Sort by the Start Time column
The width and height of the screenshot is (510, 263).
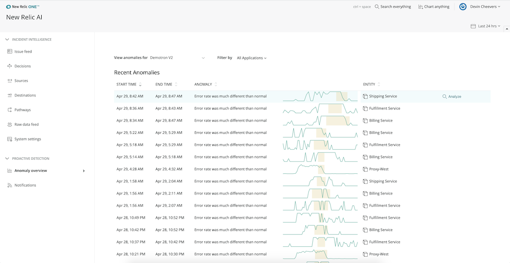point(129,84)
